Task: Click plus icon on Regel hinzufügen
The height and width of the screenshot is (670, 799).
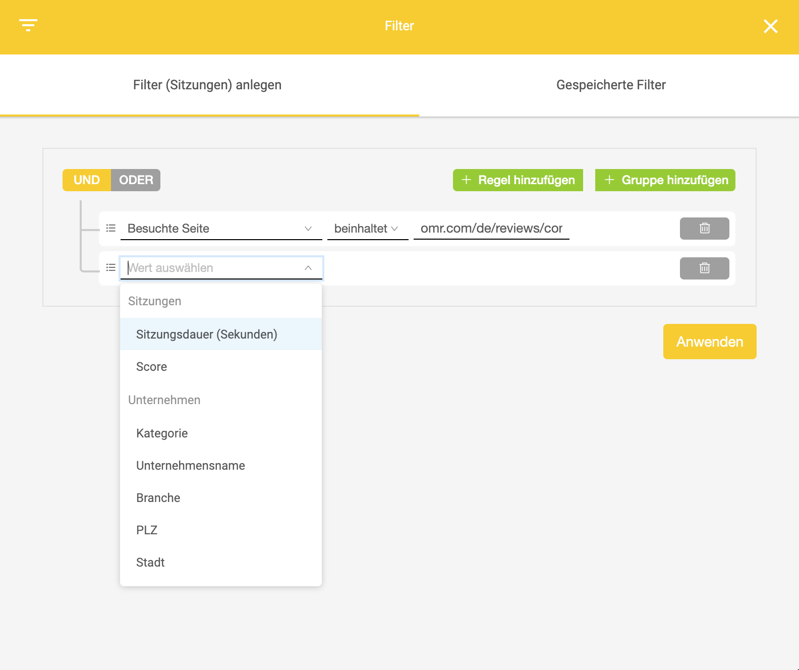Action: click(467, 180)
